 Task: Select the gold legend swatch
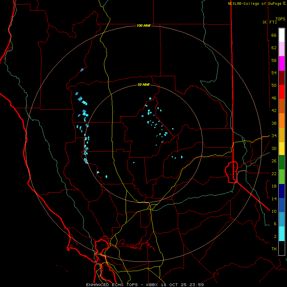282,135
